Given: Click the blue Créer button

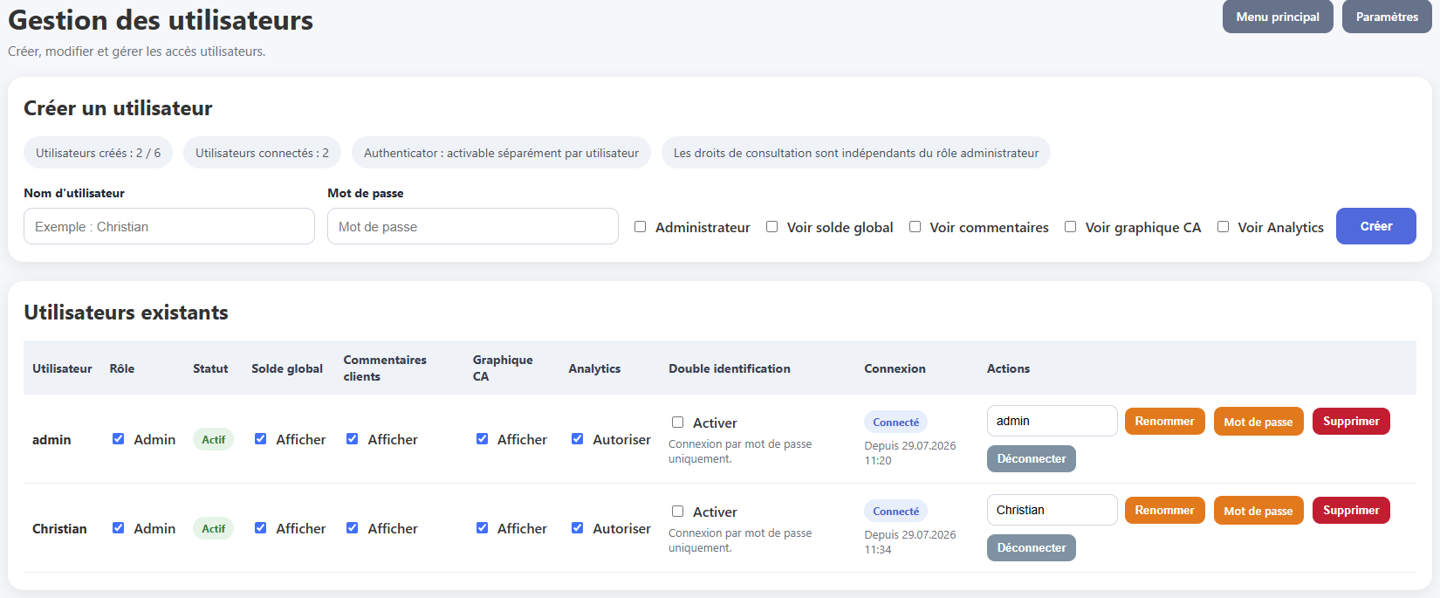Looking at the screenshot, I should coord(1376,226).
